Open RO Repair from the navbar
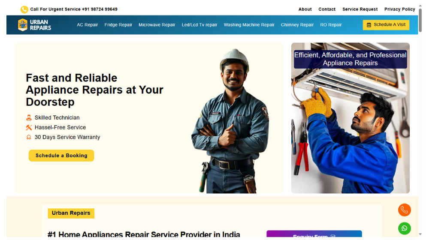Viewport: 429px width, 240px height. pyautogui.click(x=331, y=25)
